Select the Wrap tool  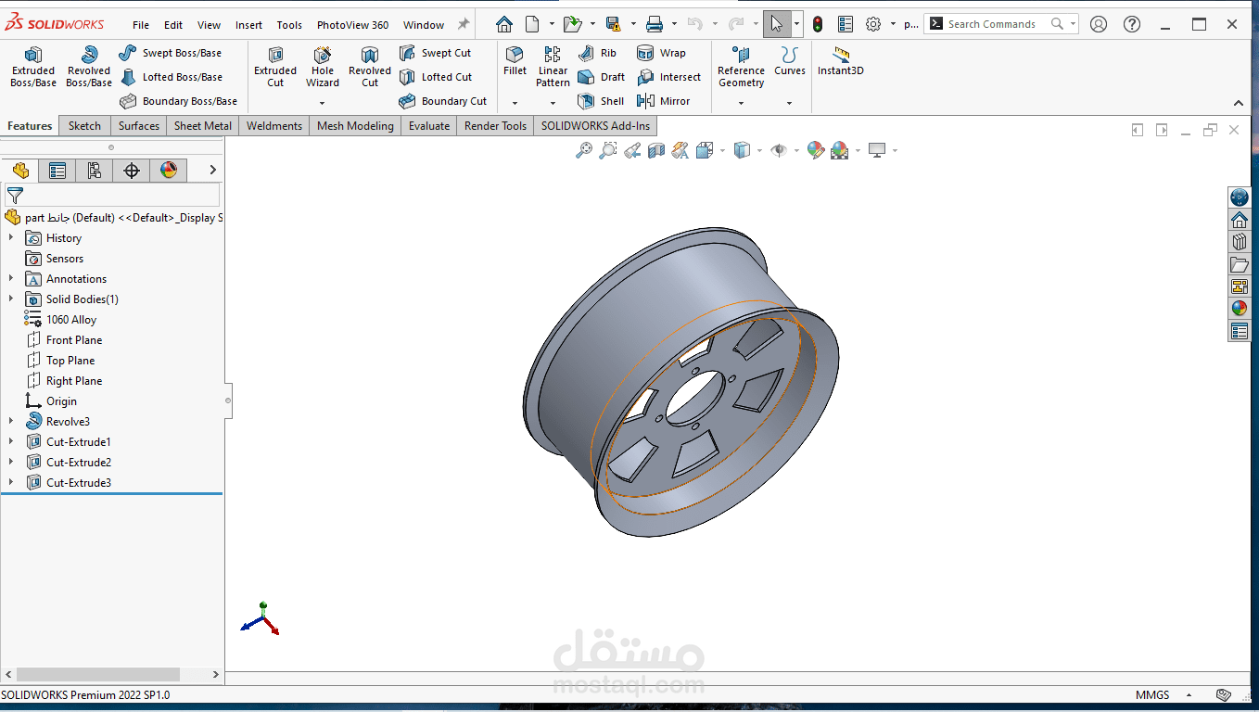(662, 53)
